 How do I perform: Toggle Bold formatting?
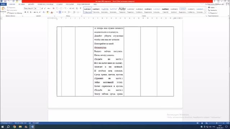click(25, 12)
